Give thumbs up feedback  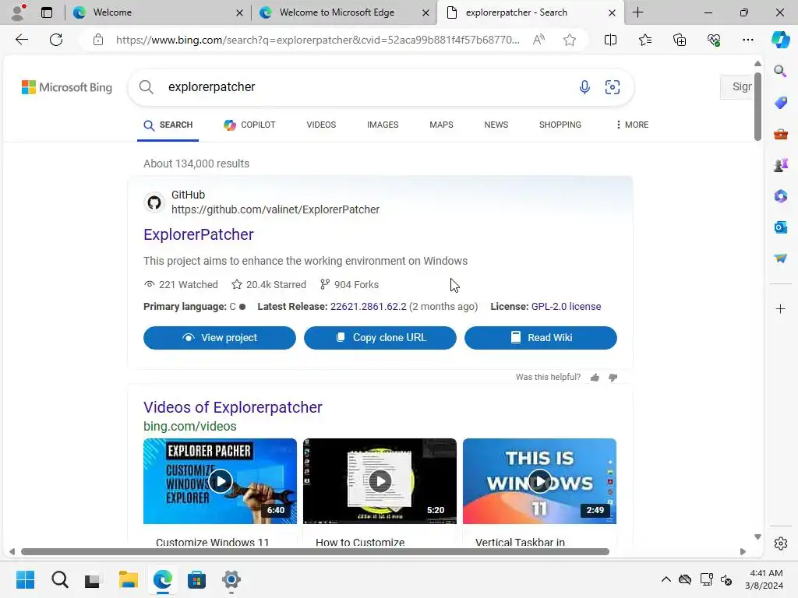pyautogui.click(x=595, y=378)
